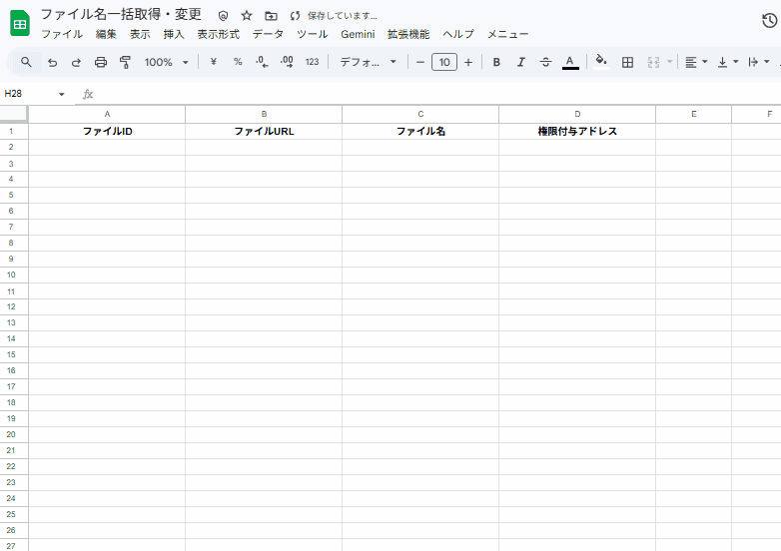Decrease font size with minus button
781x551 pixels.
(x=419, y=62)
